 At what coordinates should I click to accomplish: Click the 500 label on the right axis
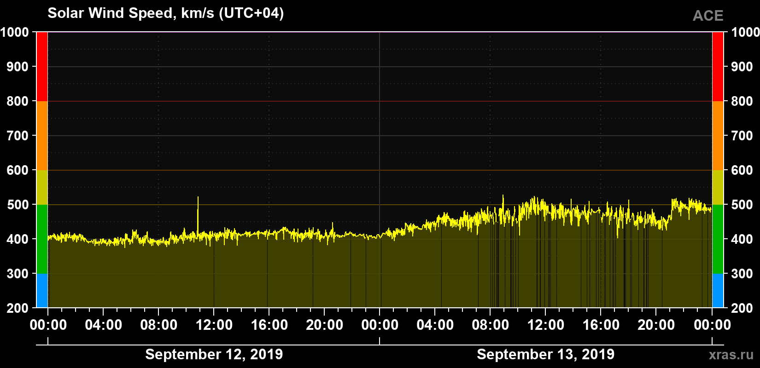742,205
